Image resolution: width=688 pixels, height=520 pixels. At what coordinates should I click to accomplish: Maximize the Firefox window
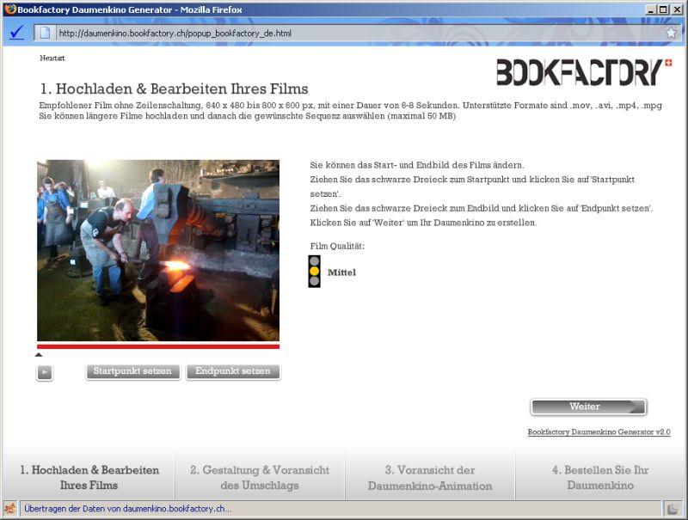(663, 9)
